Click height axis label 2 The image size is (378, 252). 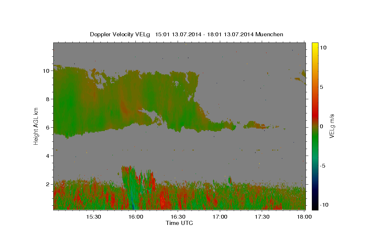tap(48, 184)
